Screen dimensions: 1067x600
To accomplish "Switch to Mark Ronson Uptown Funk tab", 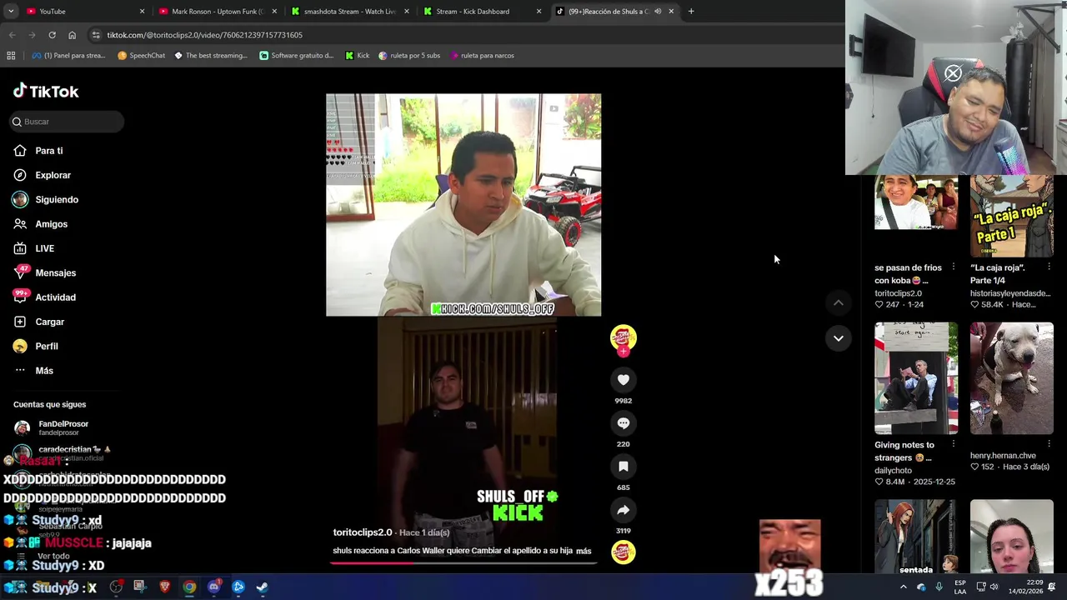I will pos(218,12).
